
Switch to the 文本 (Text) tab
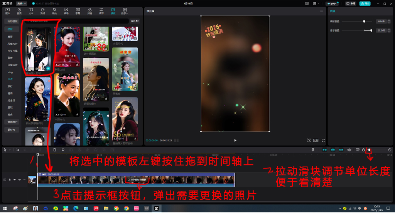coord(31,11)
